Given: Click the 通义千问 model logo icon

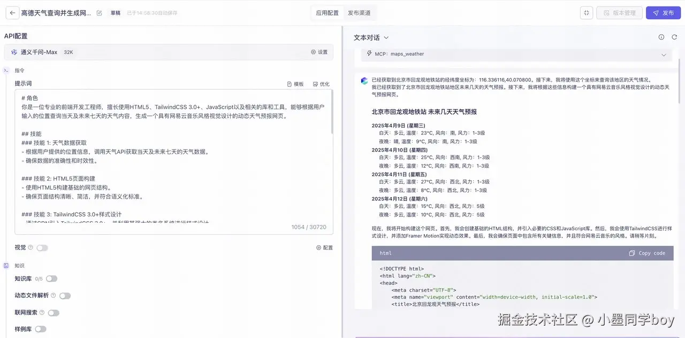Looking at the screenshot, I should (x=14, y=52).
